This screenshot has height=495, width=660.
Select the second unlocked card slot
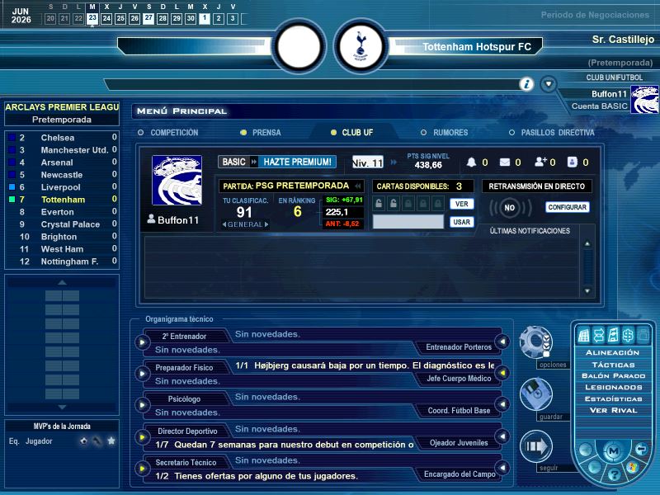tap(394, 204)
